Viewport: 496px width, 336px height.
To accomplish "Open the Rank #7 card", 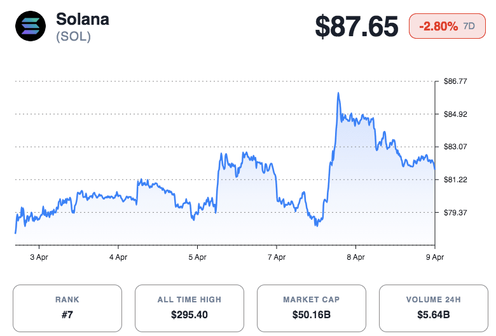I will click(x=67, y=308).
